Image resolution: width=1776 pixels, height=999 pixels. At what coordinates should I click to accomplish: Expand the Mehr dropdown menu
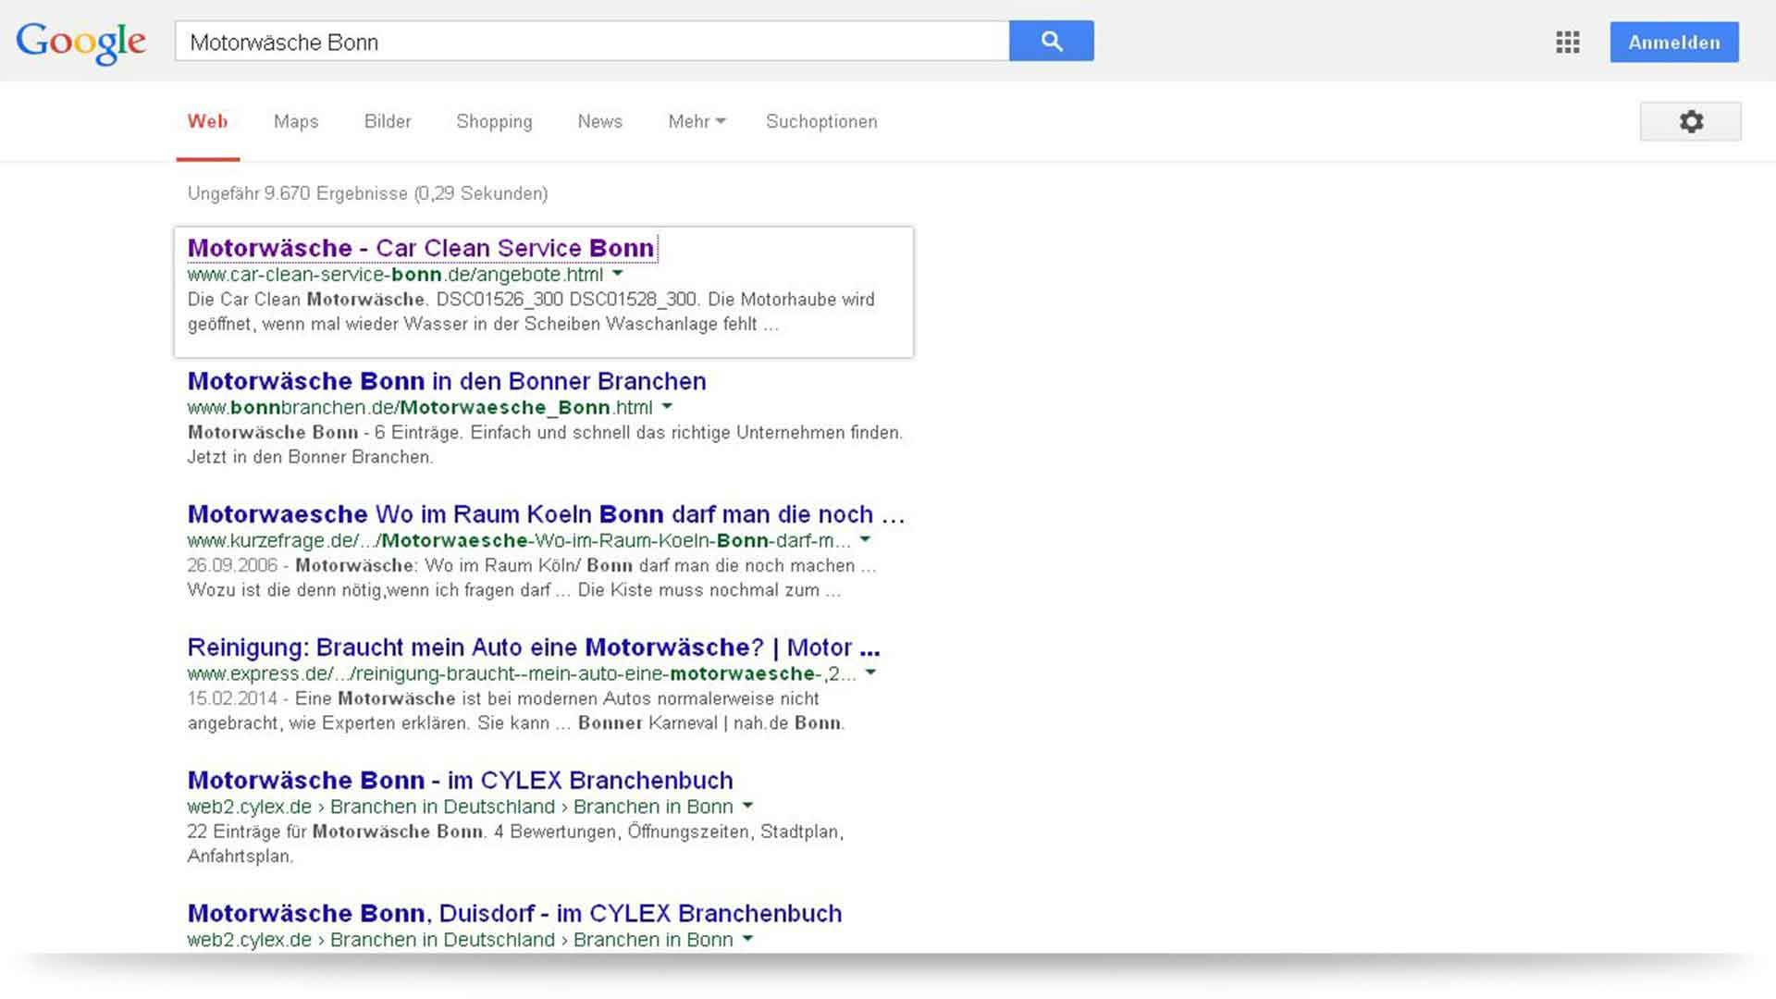[697, 121]
